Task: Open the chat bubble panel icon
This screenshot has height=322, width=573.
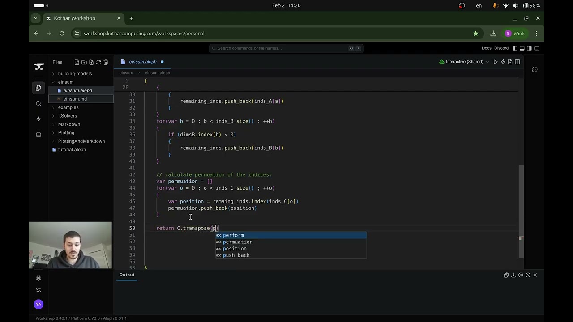Action: pyautogui.click(x=535, y=69)
